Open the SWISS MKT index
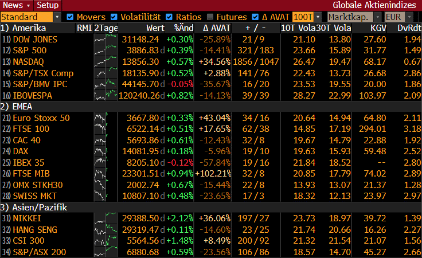Viewport: 422px width, 258px height. click(35, 196)
